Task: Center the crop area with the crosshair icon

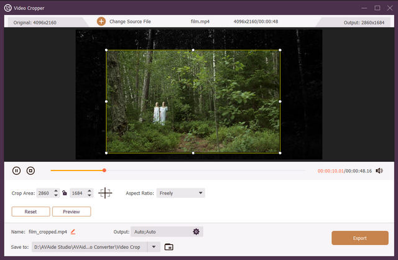Action: pyautogui.click(x=105, y=193)
